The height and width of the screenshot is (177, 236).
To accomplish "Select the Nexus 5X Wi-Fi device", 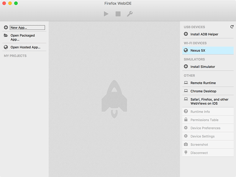I will (208, 50).
